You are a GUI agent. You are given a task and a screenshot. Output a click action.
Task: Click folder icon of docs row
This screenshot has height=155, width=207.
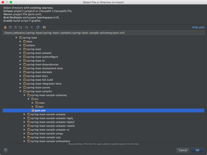pos(25,41)
